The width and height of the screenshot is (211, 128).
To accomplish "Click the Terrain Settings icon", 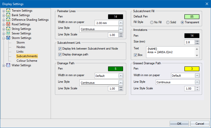I will tap(8, 11).
